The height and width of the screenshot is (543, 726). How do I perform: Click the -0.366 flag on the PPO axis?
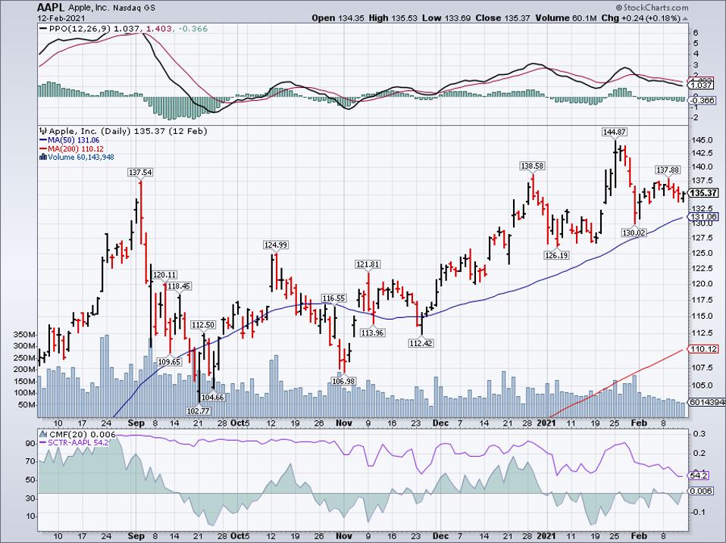pos(703,101)
